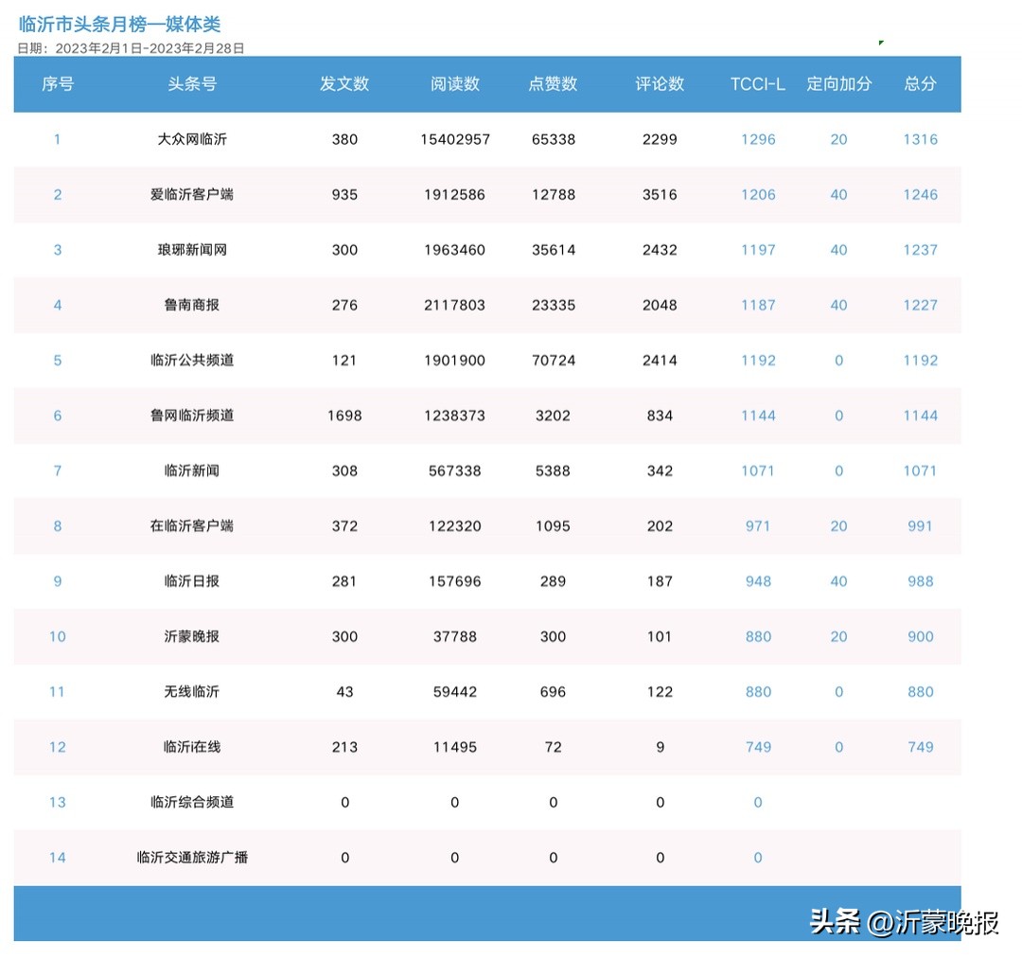The image size is (1022, 959).
Task: Click the 序号 column header
Action: (x=57, y=84)
